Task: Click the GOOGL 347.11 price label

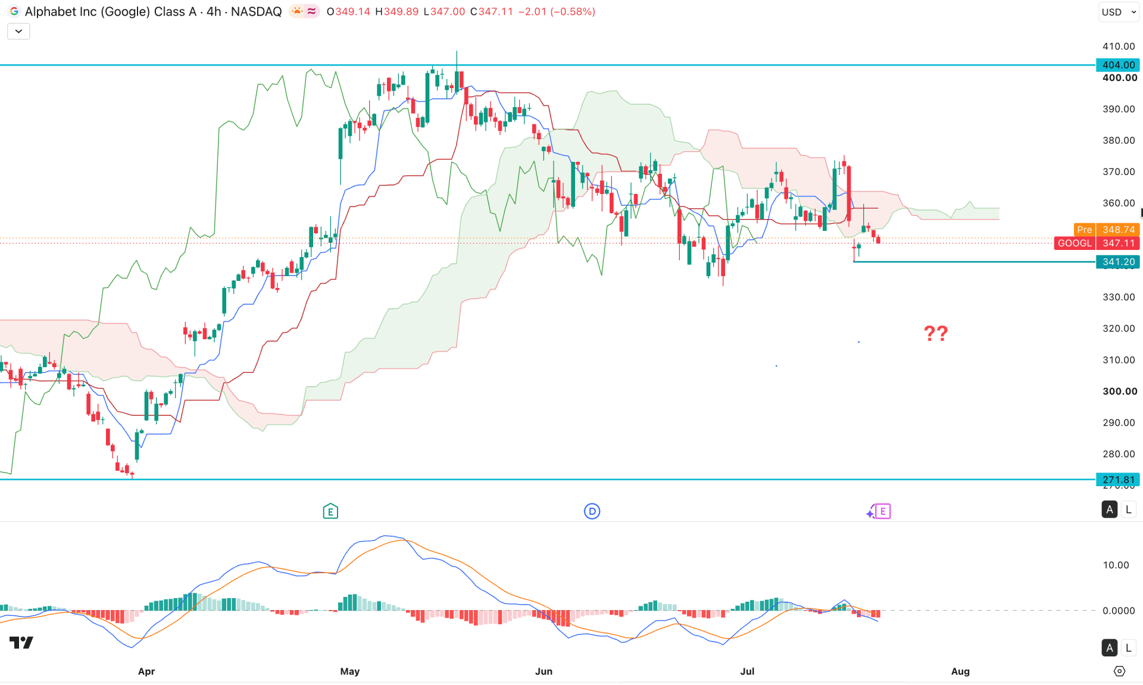Action: (1097, 243)
